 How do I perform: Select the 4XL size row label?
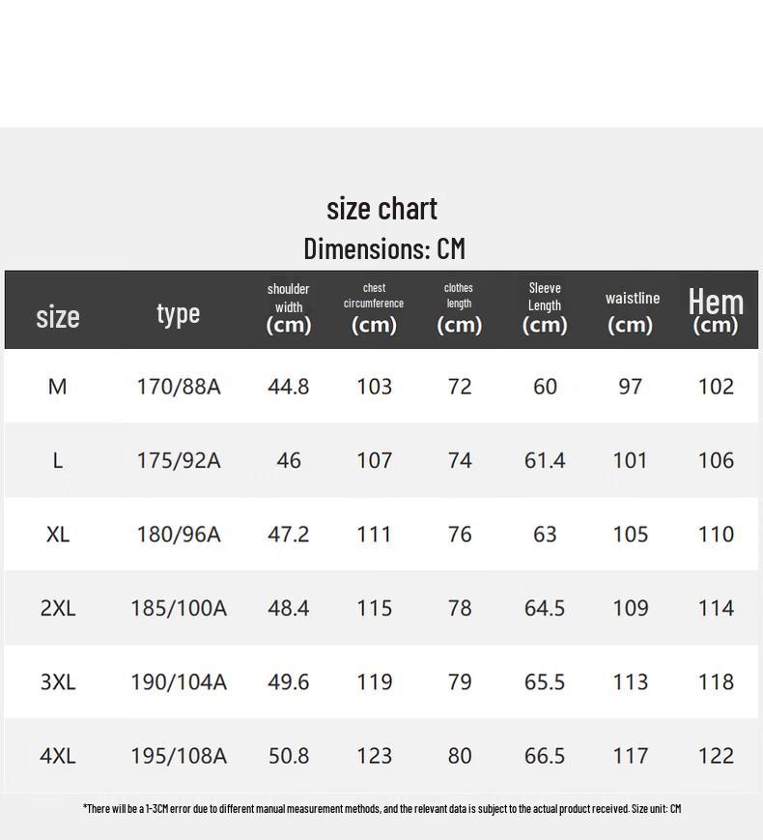pos(58,756)
